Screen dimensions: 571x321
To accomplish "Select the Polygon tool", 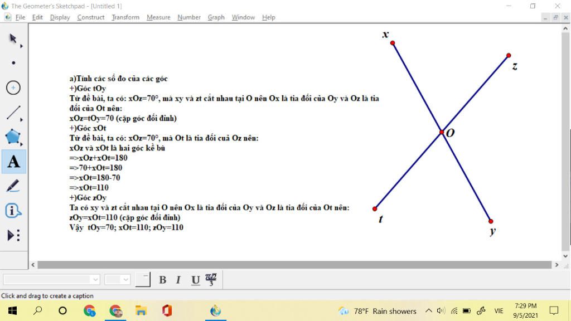I will (13, 137).
